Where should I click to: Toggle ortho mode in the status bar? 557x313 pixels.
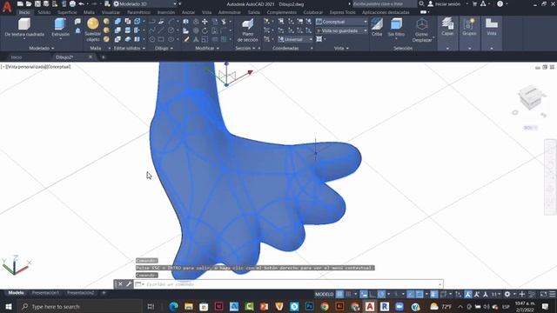click(372, 294)
